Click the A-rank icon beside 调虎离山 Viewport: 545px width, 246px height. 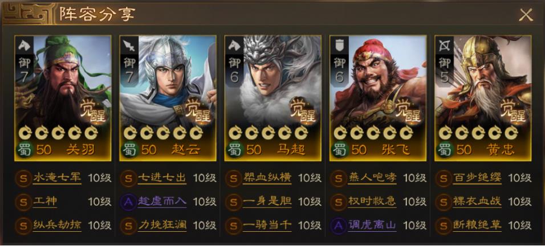[x=339, y=225]
